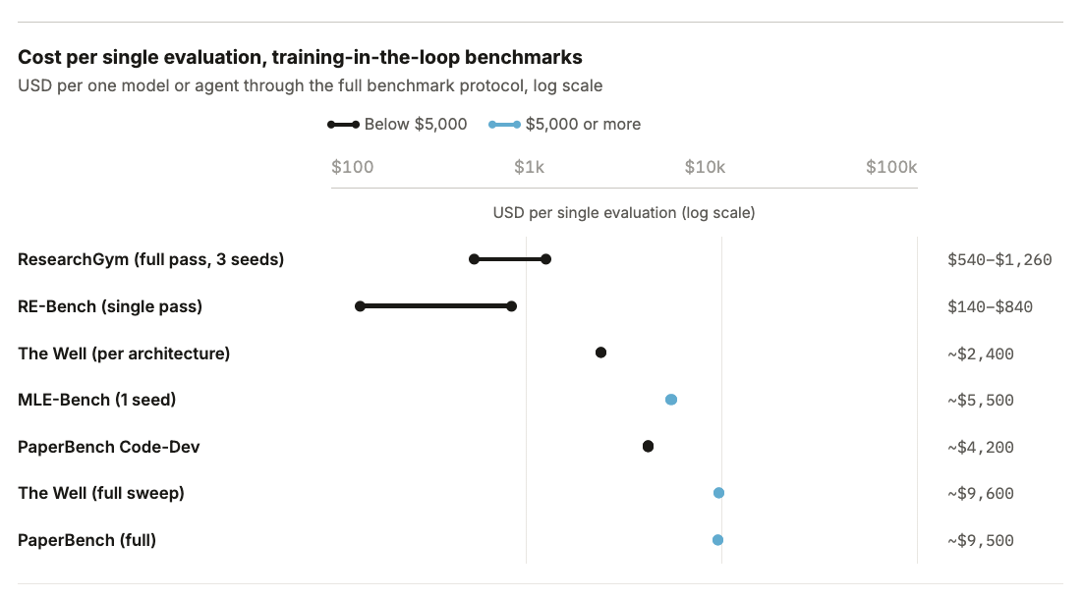Click The Well per architecture data point
Screen dimensions: 1084x598
[x=600, y=353]
